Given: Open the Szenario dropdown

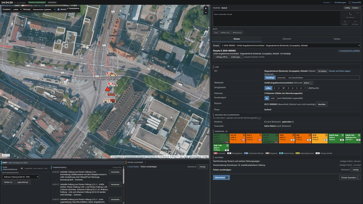Looking at the screenshot, I should (x=356, y=8).
